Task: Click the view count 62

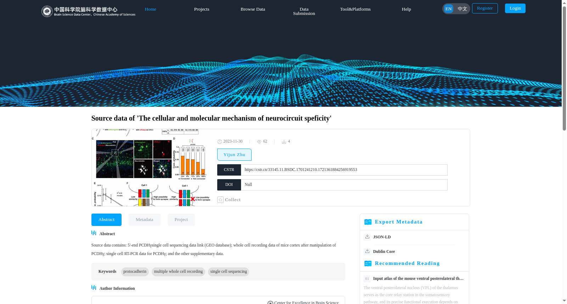Action: coord(265,142)
